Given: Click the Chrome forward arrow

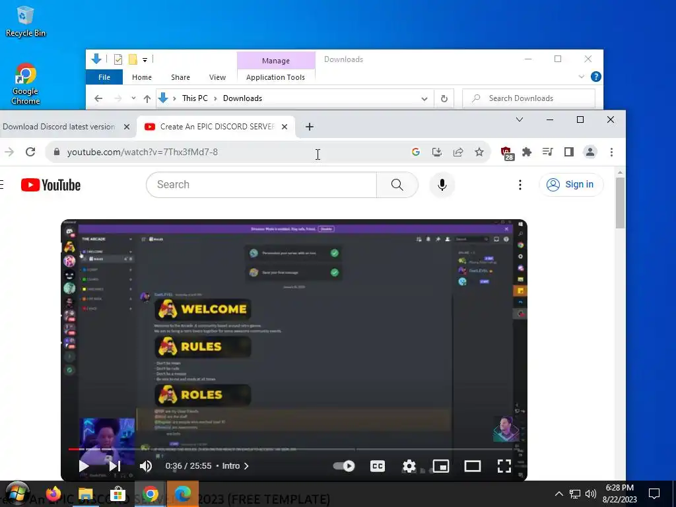Looking at the screenshot, I should coord(9,152).
